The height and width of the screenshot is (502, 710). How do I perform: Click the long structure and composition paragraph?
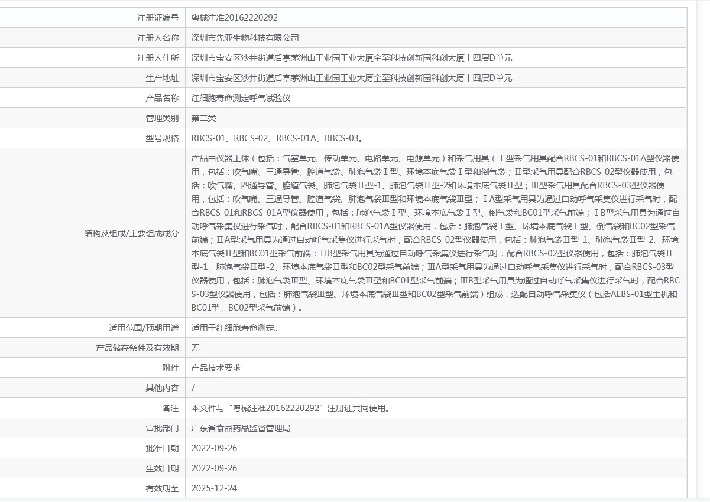(435, 233)
